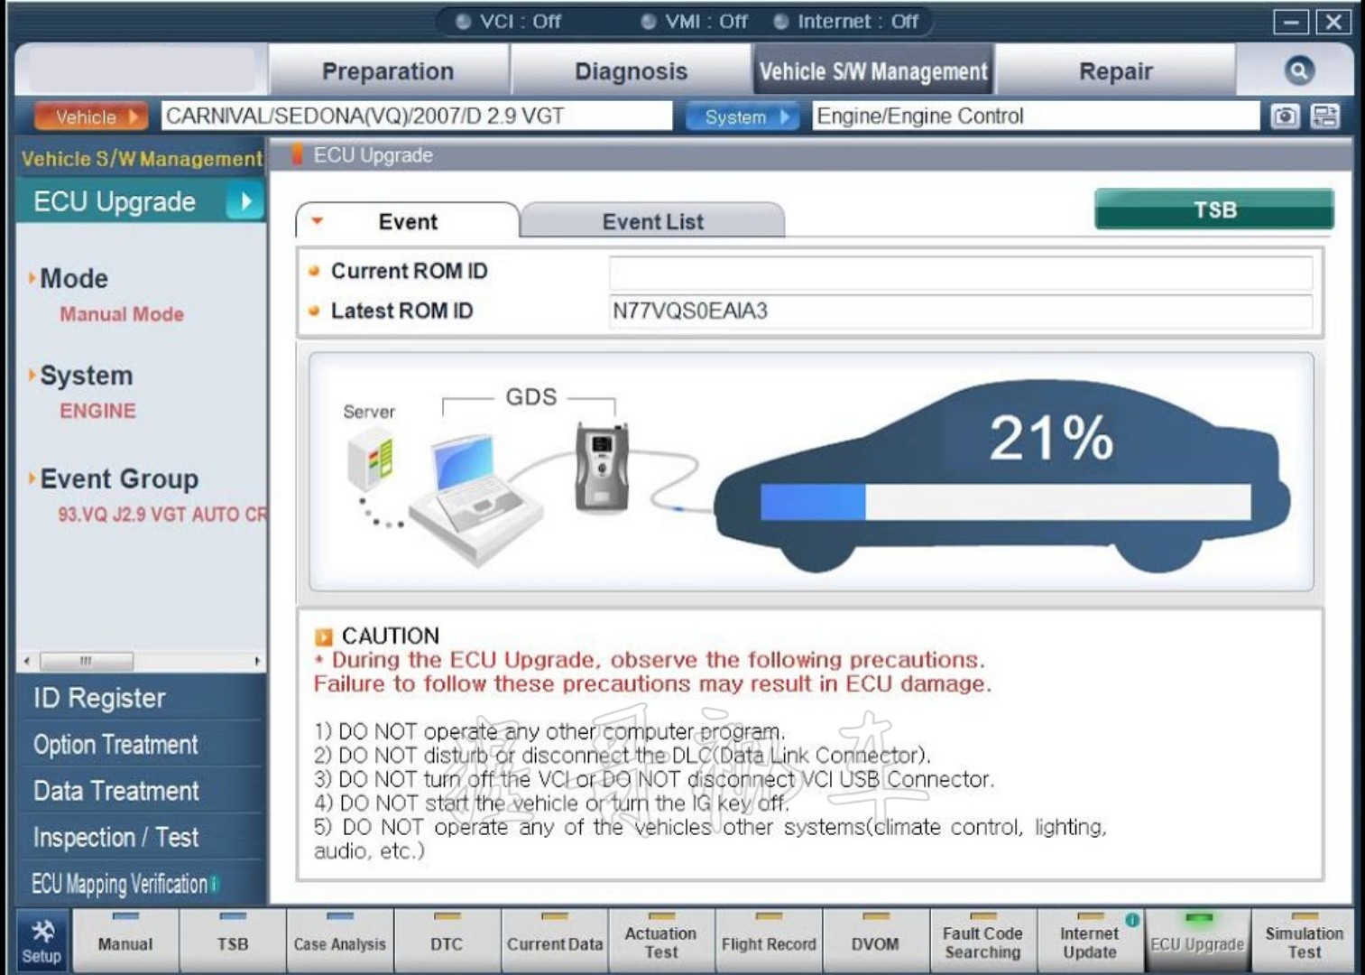The width and height of the screenshot is (1365, 975).
Task: Expand the System section in sidebar
Action: (85, 375)
